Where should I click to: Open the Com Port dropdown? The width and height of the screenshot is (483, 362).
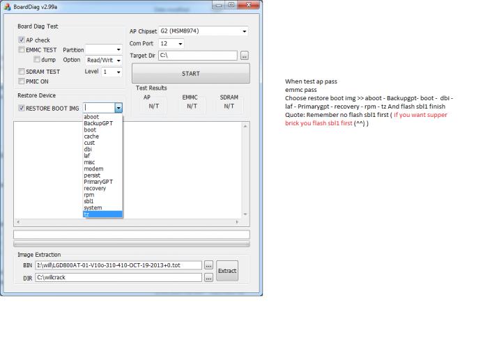171,44
